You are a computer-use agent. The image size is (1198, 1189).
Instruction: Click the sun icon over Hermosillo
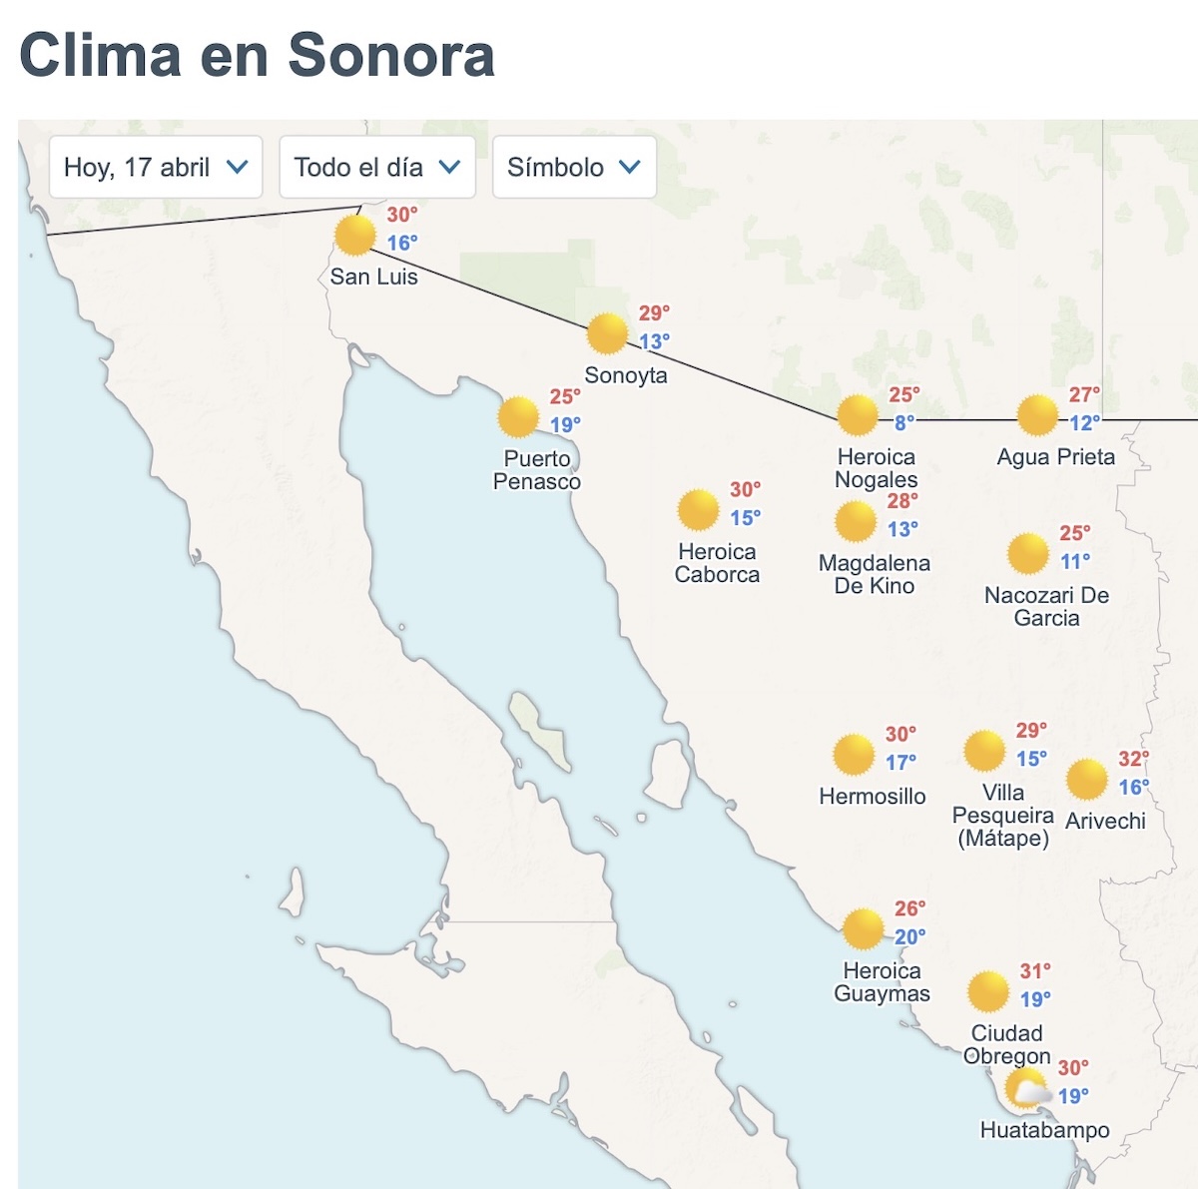click(854, 756)
